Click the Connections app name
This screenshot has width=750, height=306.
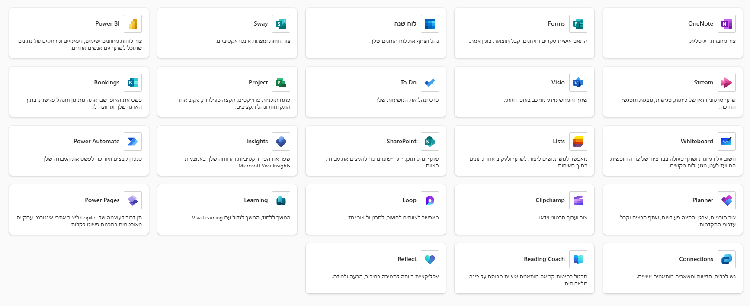(696, 259)
